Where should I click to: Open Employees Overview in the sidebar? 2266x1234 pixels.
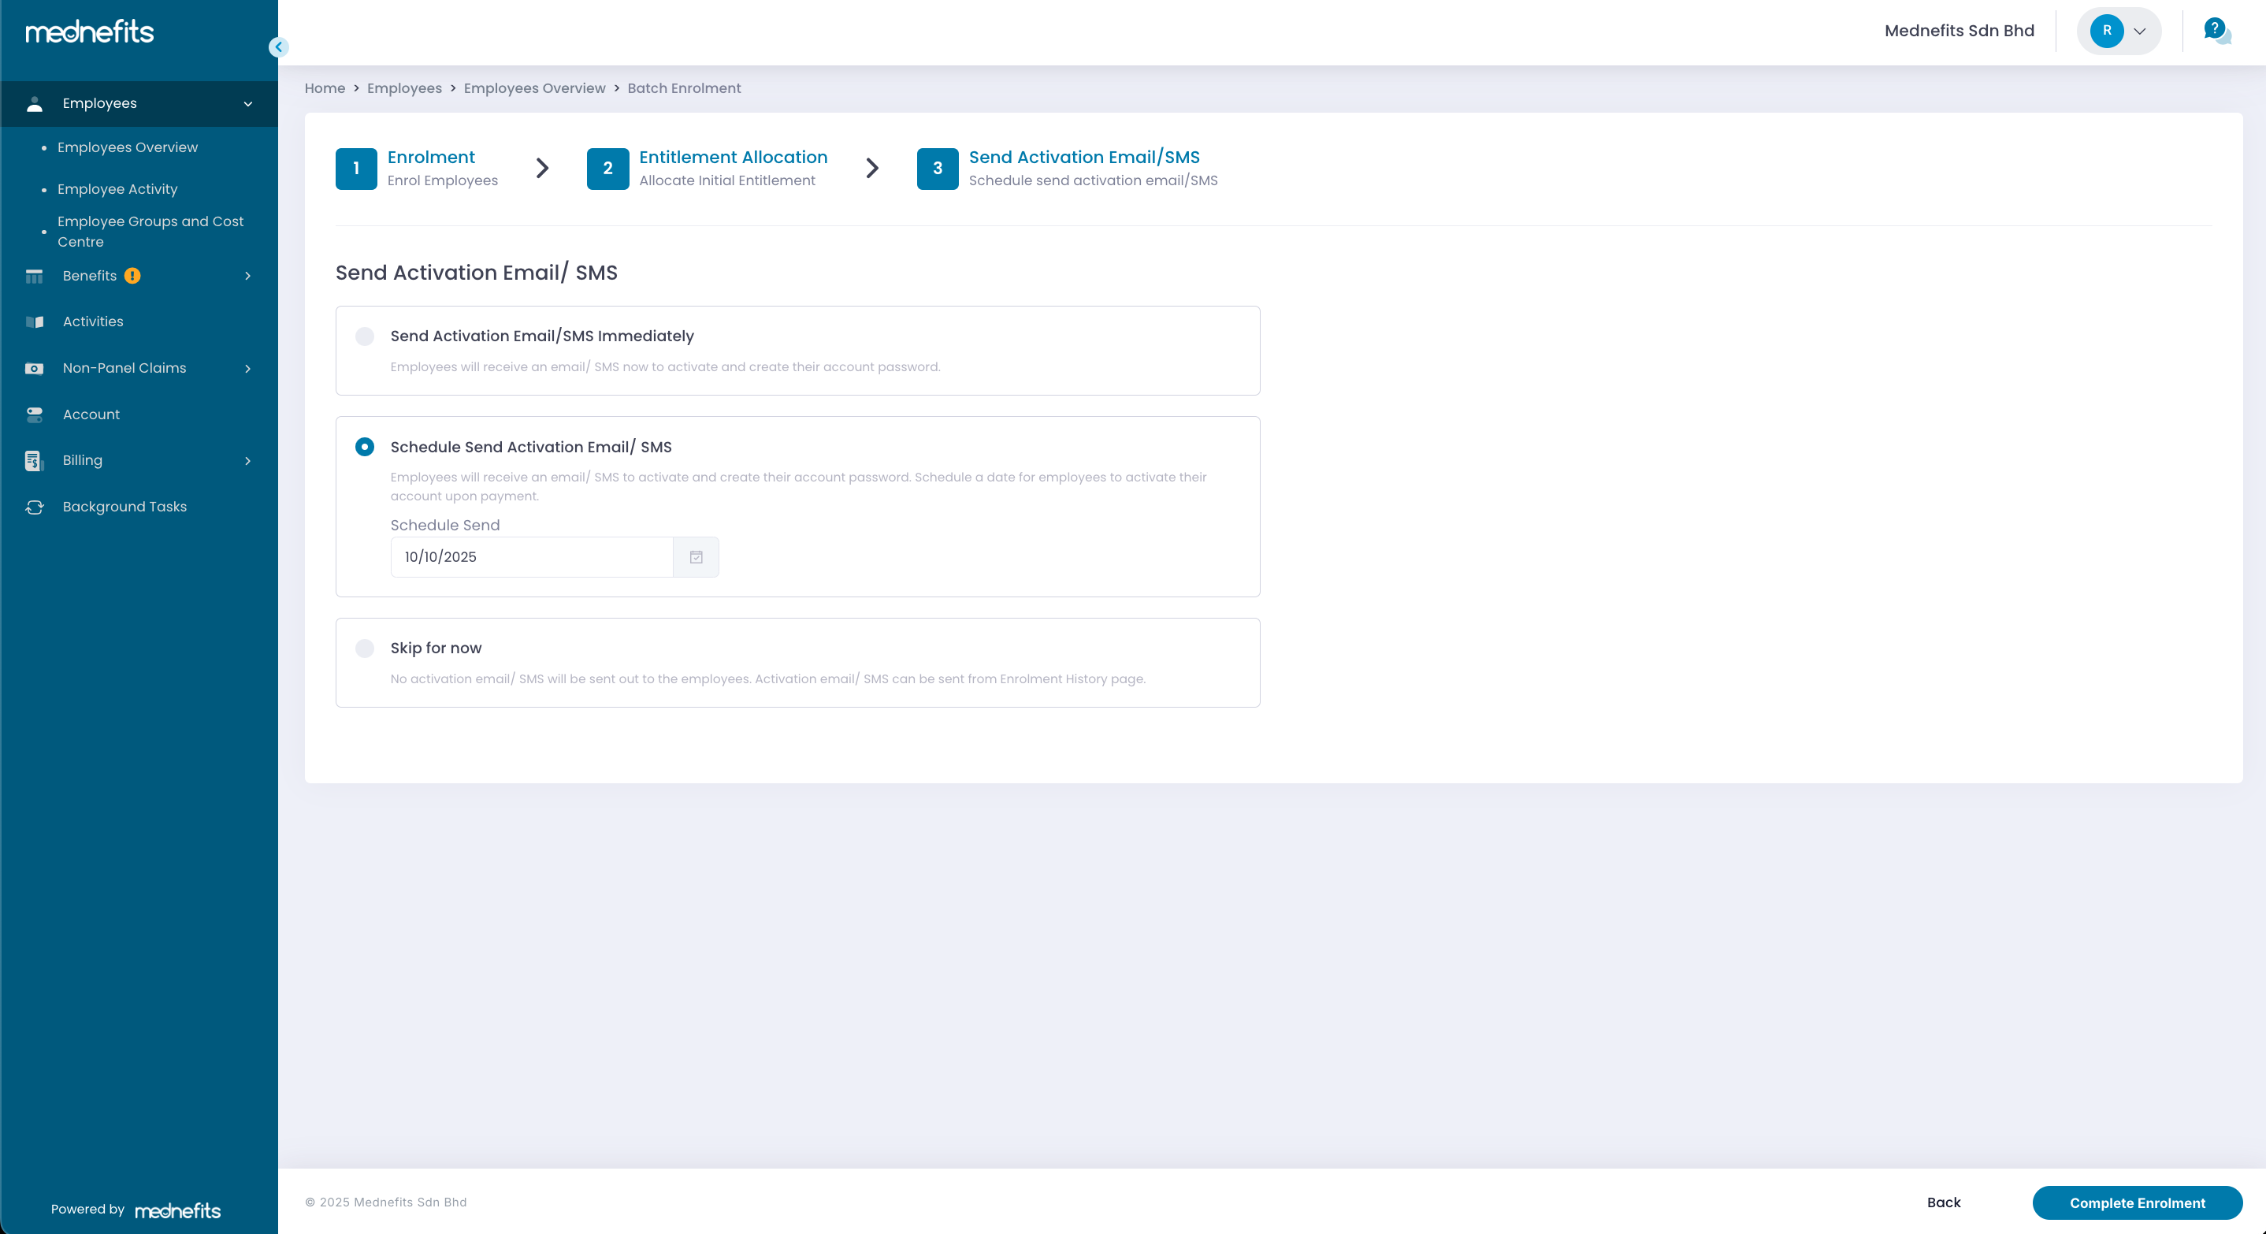pyautogui.click(x=128, y=148)
